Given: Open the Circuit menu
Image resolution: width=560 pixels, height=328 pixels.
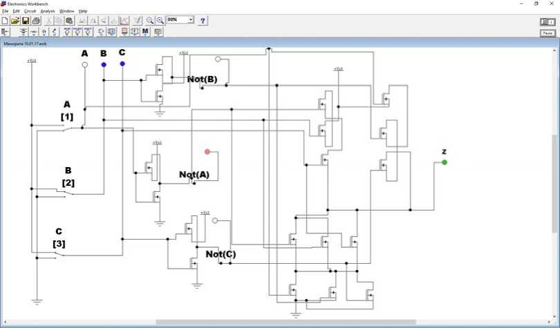Looking at the screenshot, I should [x=30, y=11].
